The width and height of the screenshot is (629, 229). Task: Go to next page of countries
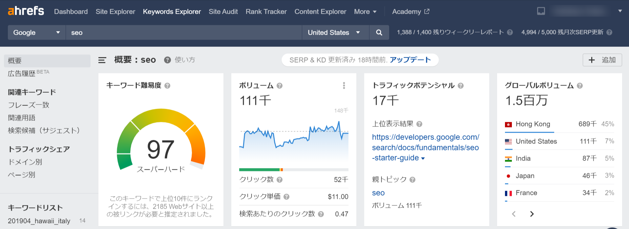(532, 214)
